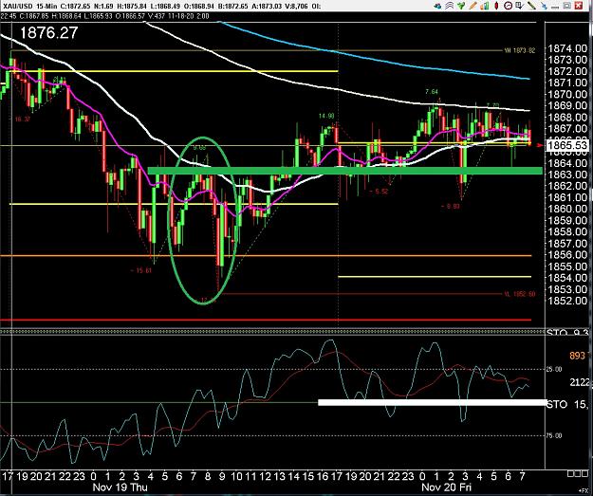Click the middle small square below the price axis

point(577,473)
